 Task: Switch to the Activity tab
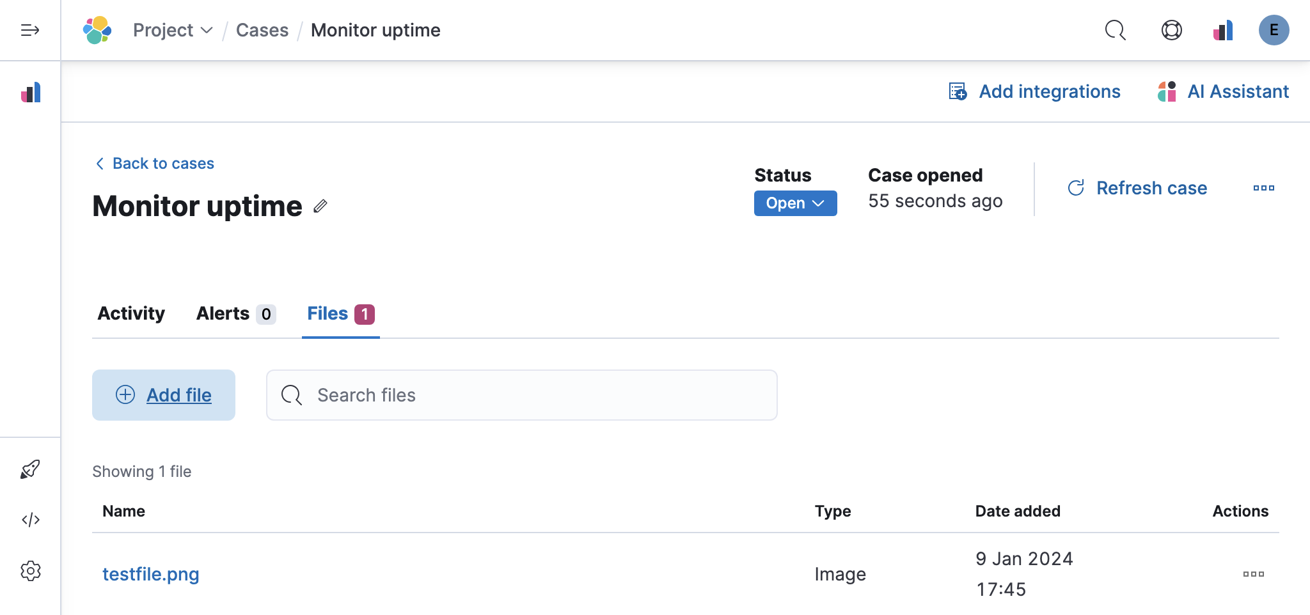[131, 314]
